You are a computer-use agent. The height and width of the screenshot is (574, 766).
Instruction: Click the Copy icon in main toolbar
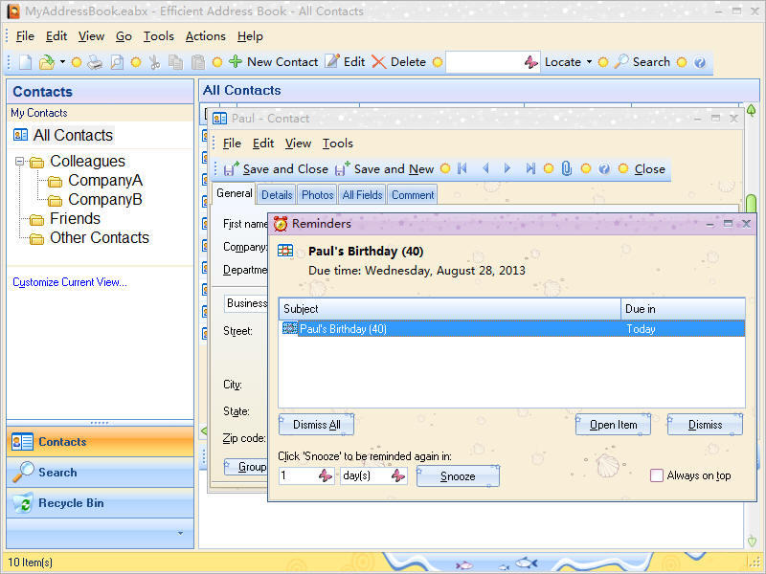pyautogui.click(x=175, y=62)
